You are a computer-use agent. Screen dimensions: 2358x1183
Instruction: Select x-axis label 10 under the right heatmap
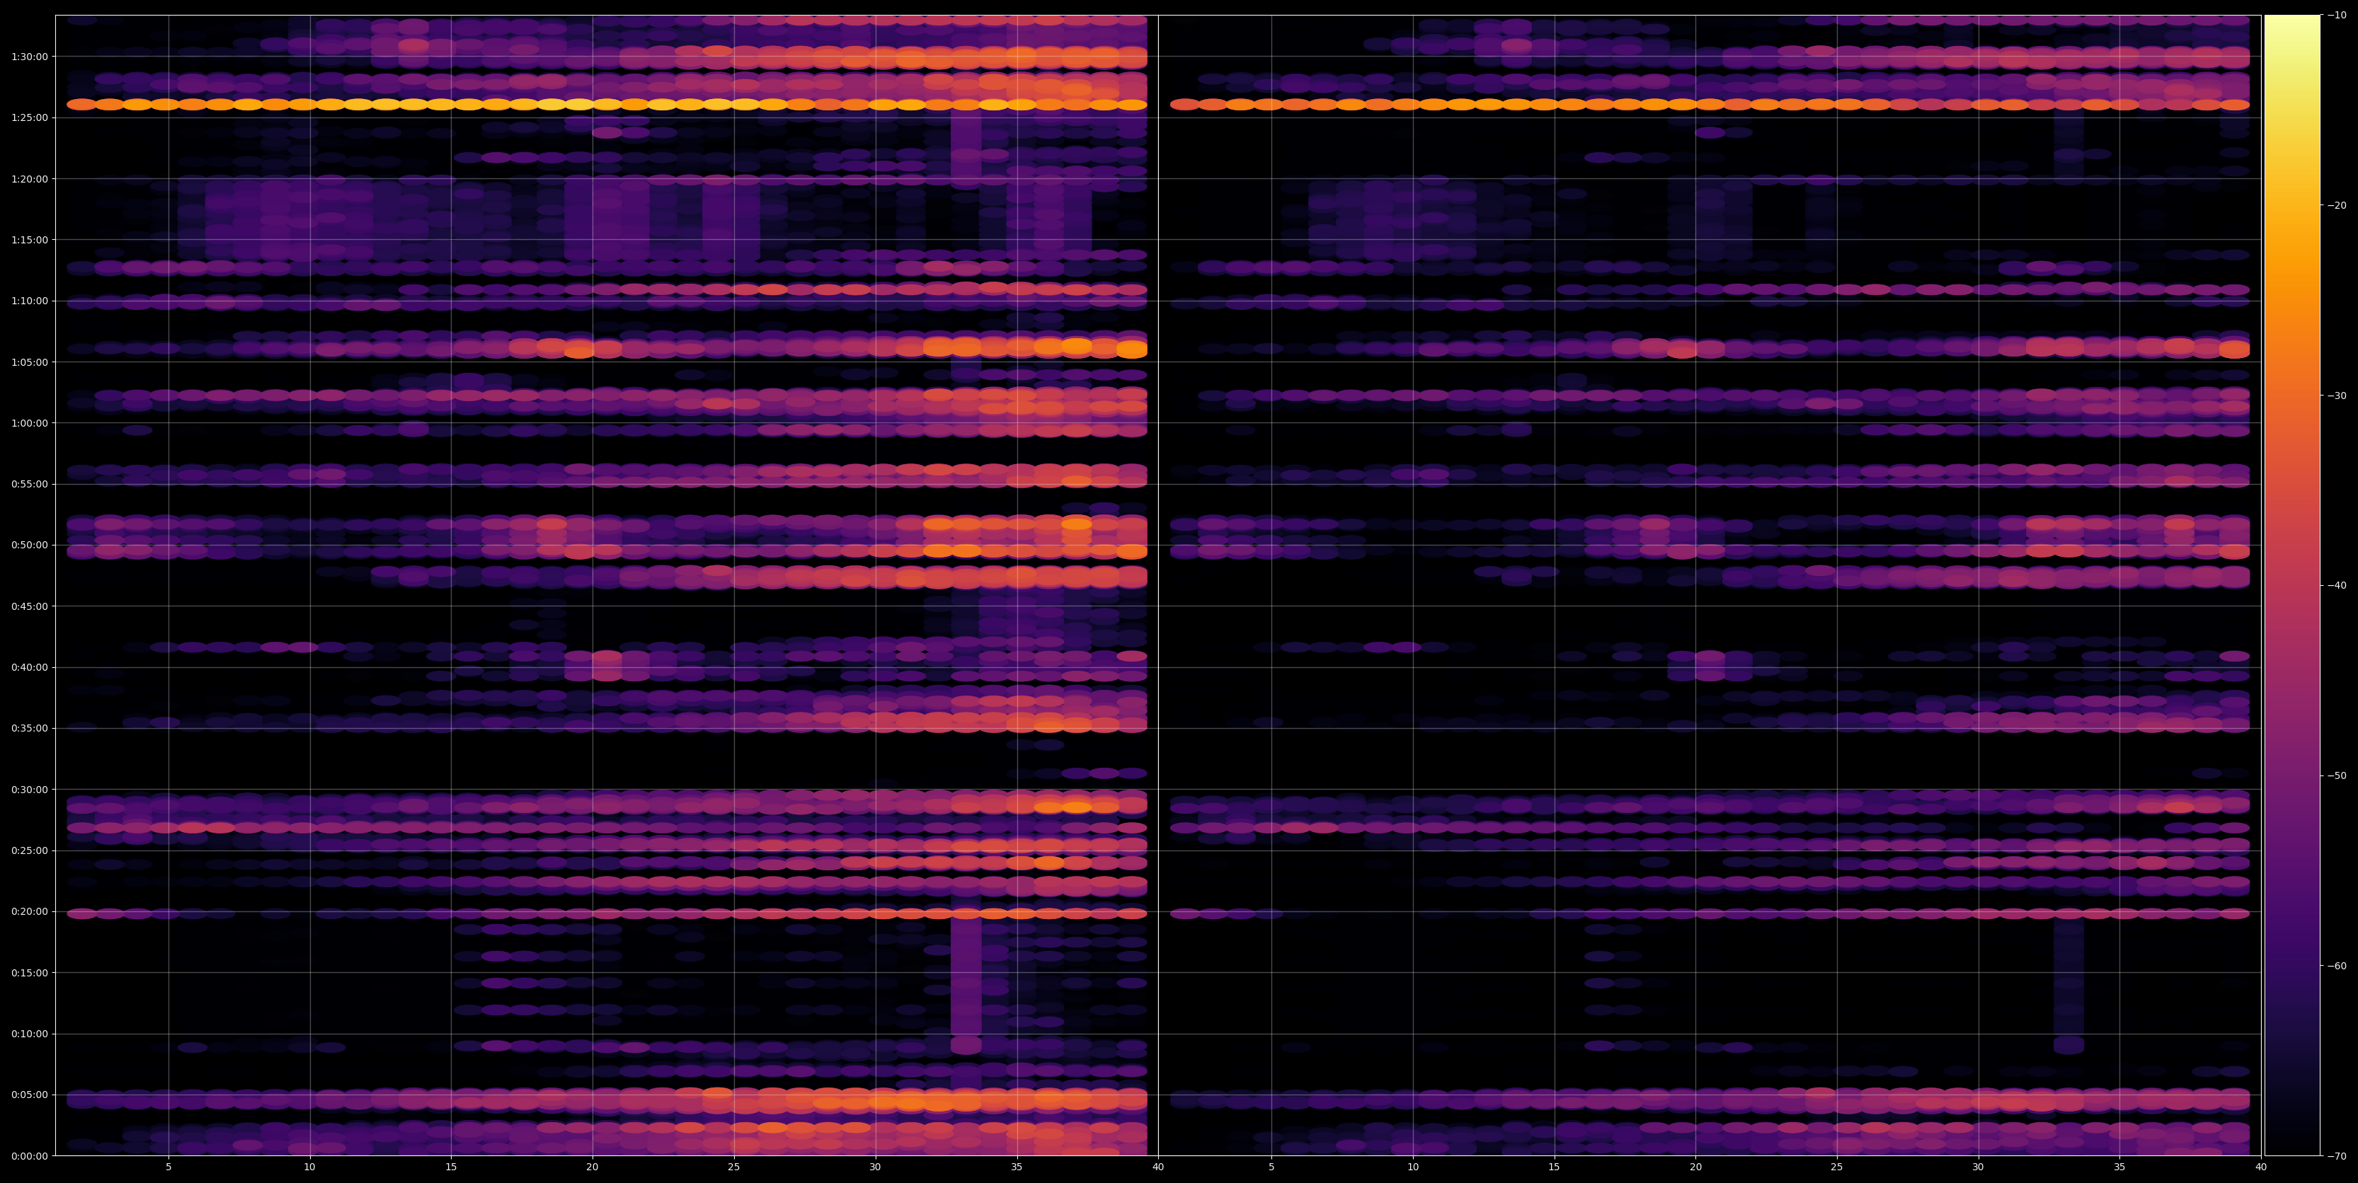[1412, 1167]
